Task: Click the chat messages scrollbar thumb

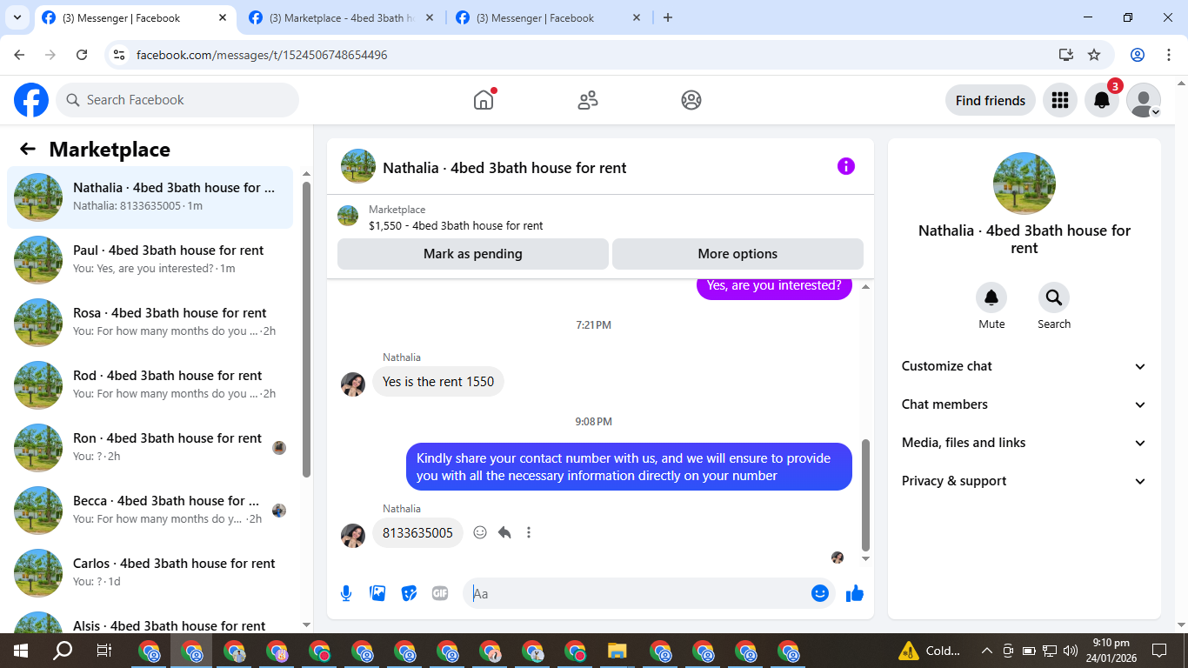Action: (865, 494)
